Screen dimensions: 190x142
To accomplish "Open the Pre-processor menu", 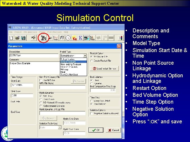I will pyautogui.click(x=30, y=32).
